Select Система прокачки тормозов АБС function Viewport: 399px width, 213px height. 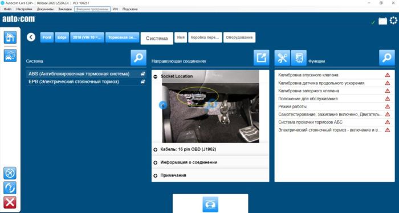point(335,122)
